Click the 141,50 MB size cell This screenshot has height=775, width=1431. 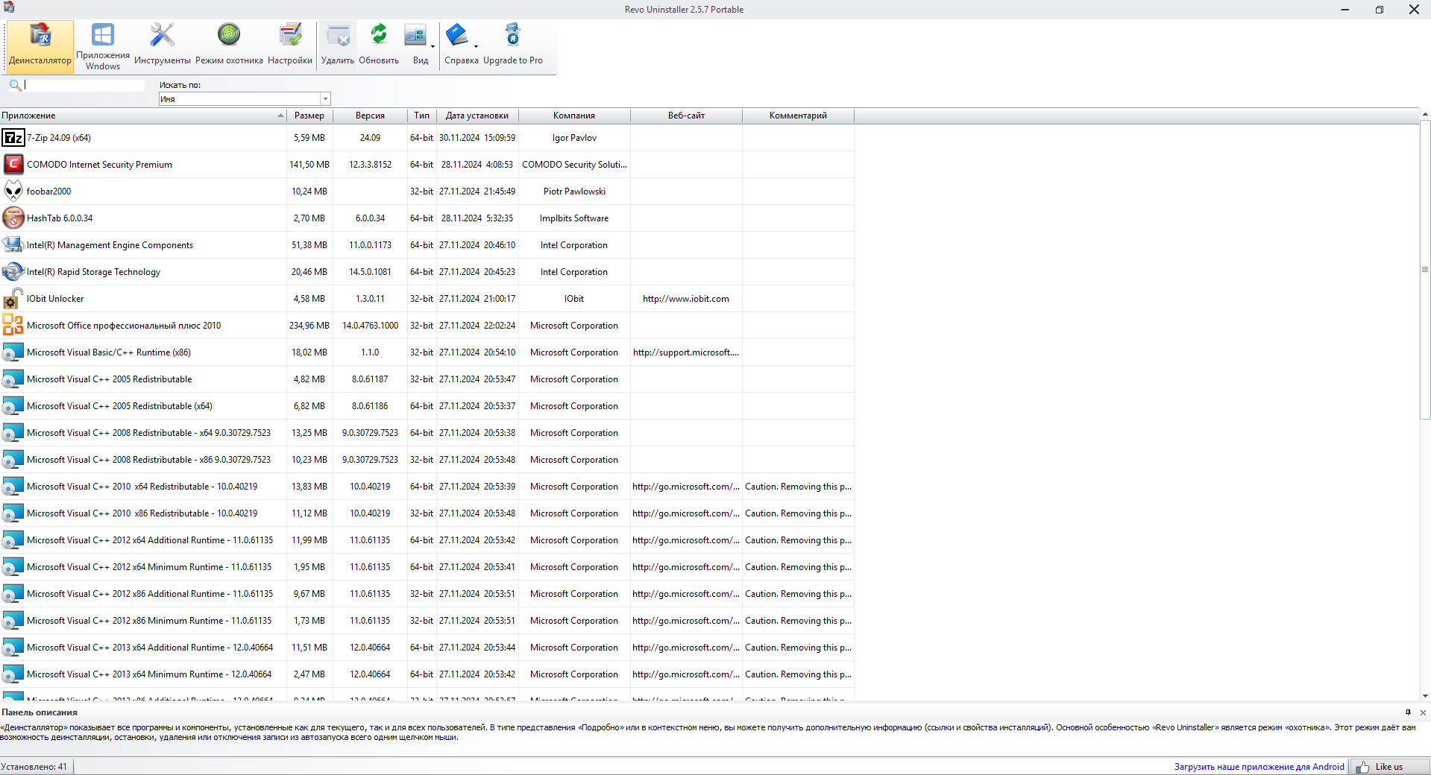pyautogui.click(x=309, y=165)
